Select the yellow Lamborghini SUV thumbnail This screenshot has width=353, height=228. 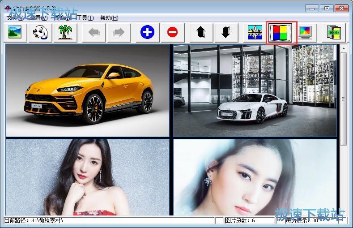88,90
